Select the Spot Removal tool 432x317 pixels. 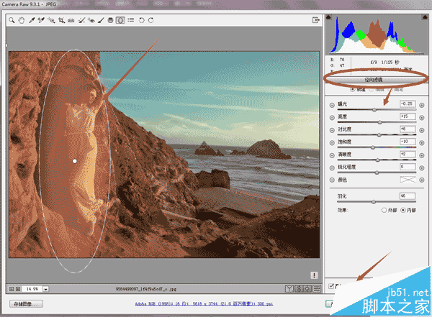[81, 20]
